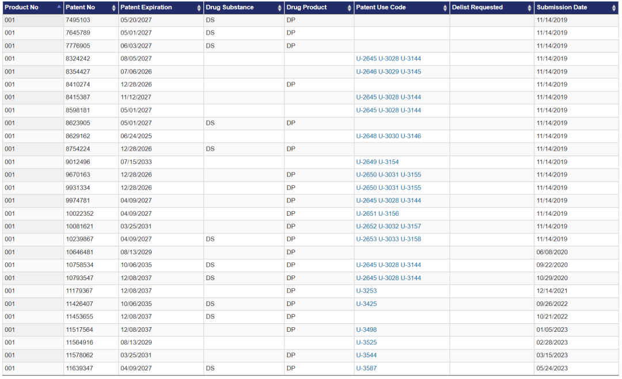
Task: Click submission date 09/22/2020
Action: click(552, 265)
